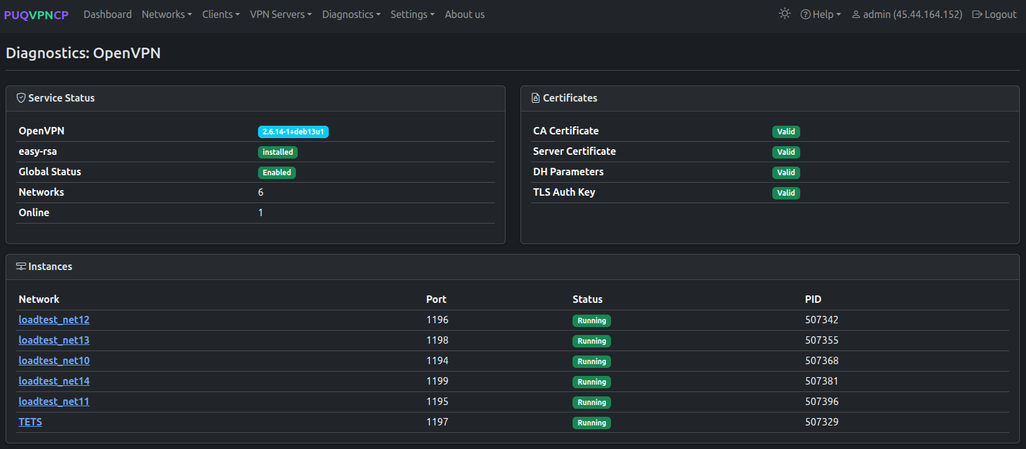Click the Running badge for loadtest_net14

(592, 381)
